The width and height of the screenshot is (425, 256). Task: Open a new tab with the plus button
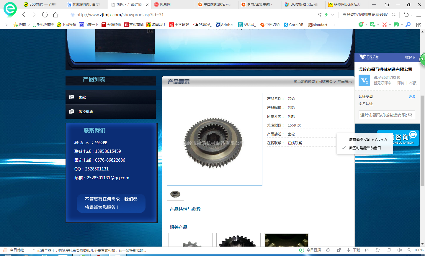click(x=374, y=4)
